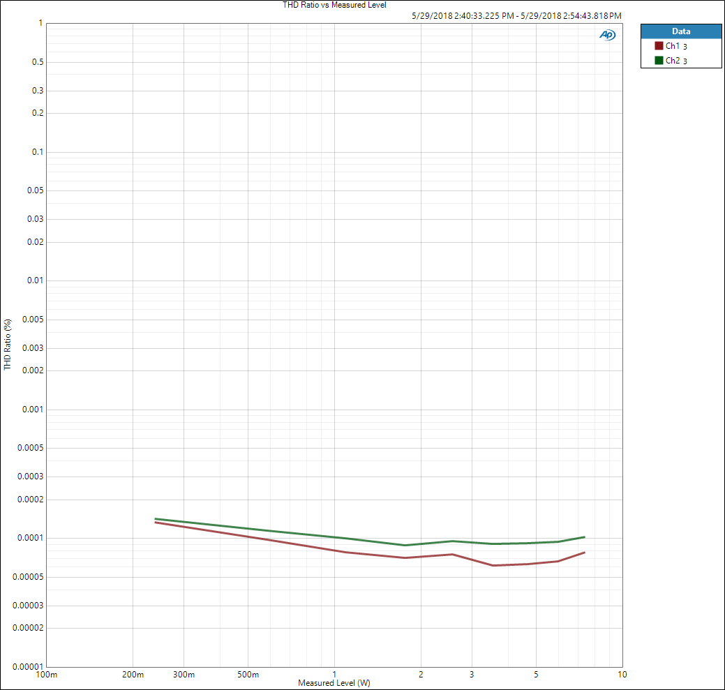
Task: Click the AP logo icon in graph corner
Action: point(607,35)
